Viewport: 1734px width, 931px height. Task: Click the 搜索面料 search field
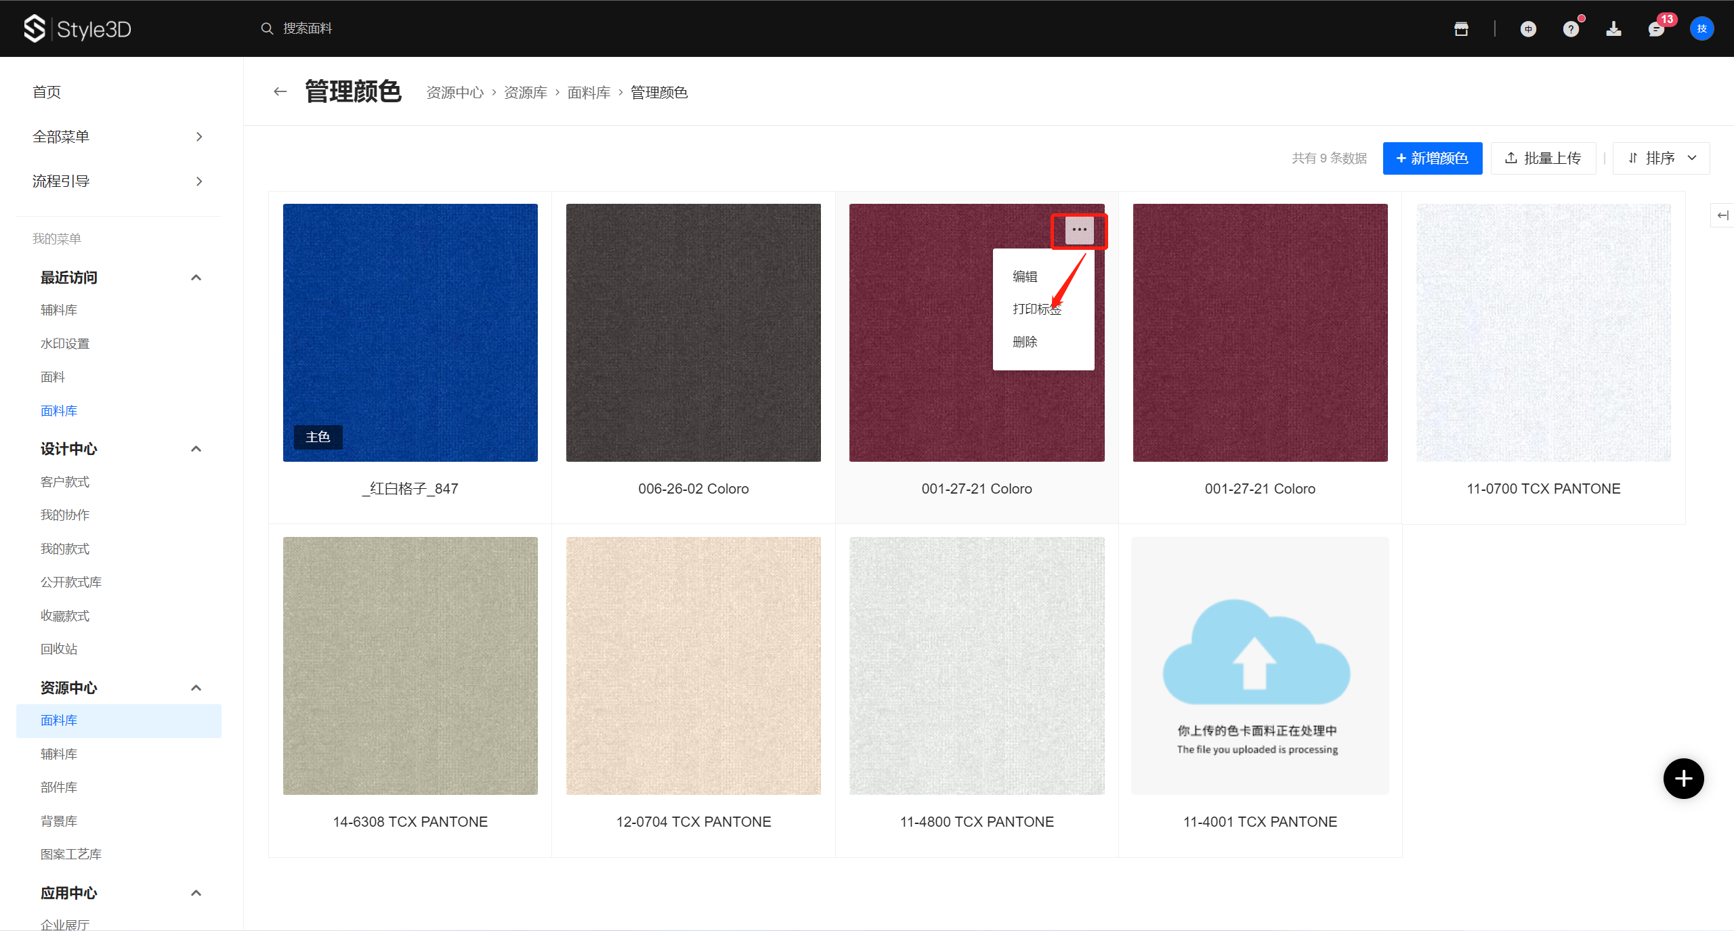click(x=308, y=28)
